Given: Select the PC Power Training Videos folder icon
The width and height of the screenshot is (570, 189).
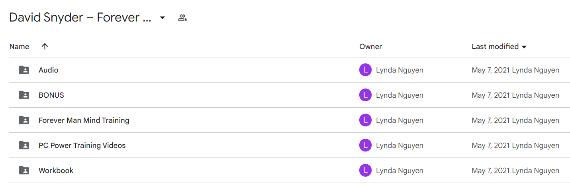Looking at the screenshot, I should coord(24,145).
